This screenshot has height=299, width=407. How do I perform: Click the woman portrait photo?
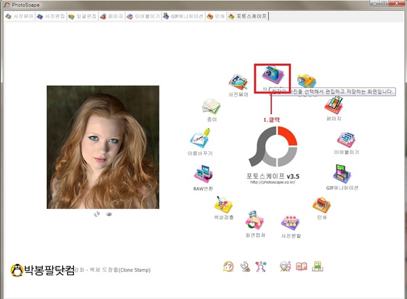pos(102,147)
